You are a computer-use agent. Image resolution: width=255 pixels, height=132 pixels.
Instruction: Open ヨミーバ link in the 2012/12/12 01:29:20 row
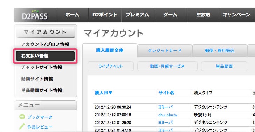click(166, 123)
